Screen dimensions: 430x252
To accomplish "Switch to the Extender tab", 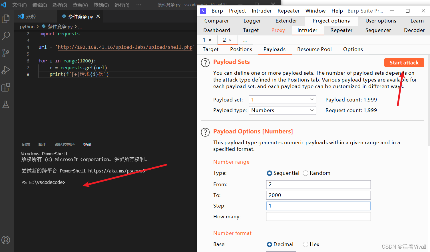I will [286, 21].
